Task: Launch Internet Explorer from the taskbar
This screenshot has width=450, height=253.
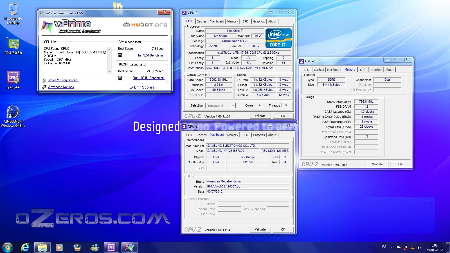Action: coord(25,247)
